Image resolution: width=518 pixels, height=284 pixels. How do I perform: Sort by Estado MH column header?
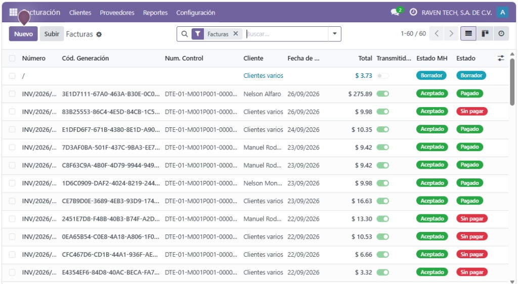(432, 59)
